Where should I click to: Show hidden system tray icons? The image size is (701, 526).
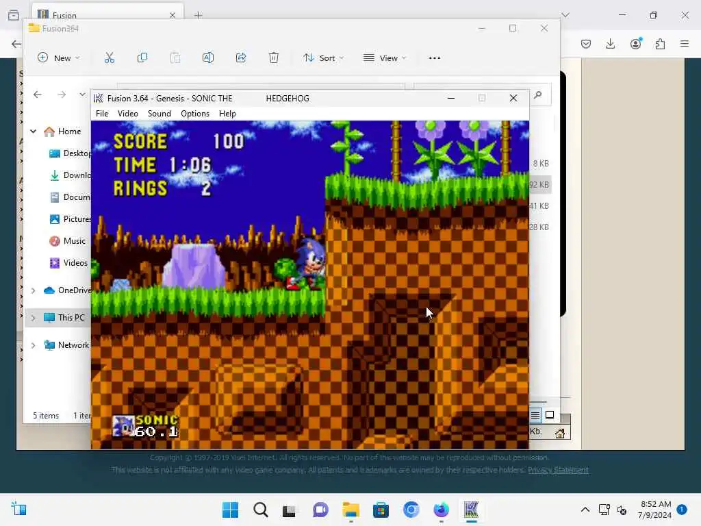585,510
